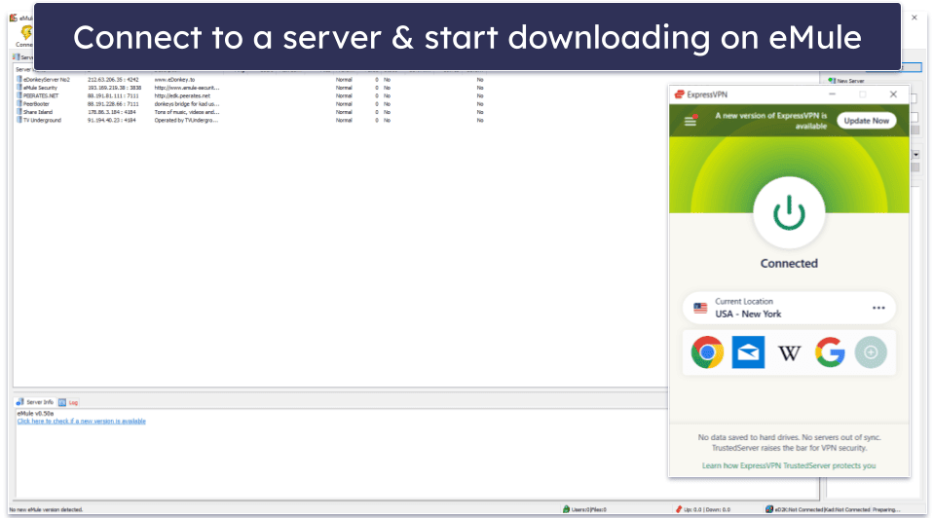Add a new shortcut with plus icon
The height and width of the screenshot is (518, 933).
[x=871, y=352]
